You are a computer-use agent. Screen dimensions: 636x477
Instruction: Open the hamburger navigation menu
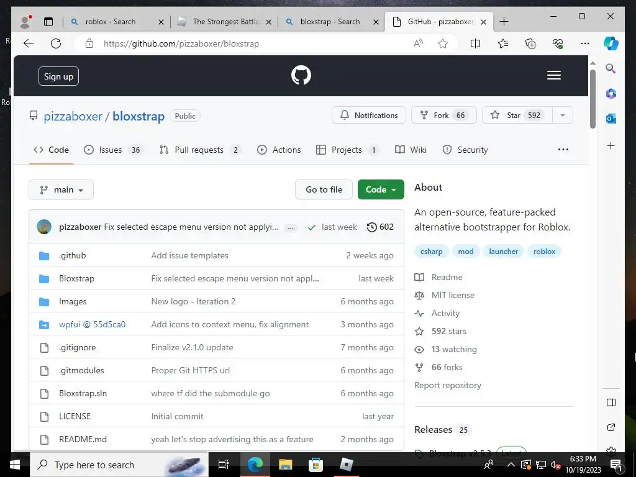553,75
